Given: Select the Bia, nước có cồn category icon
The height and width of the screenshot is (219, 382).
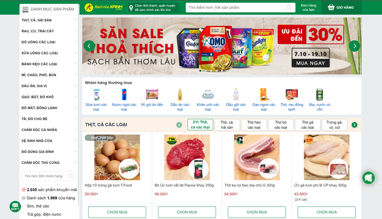Looking at the screenshot, I should (319, 94).
